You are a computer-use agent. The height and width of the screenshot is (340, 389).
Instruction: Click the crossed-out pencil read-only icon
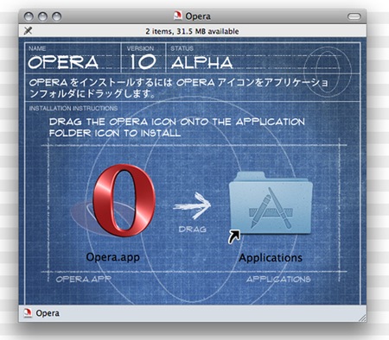click(28, 30)
